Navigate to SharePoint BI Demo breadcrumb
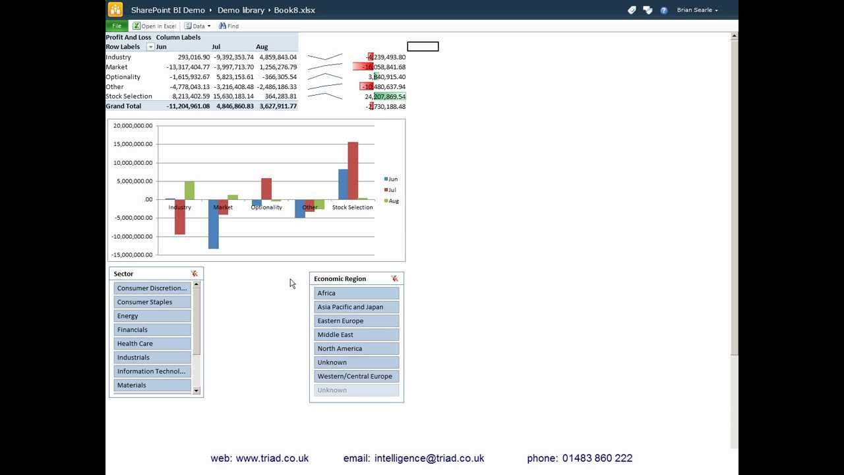Viewport: 844px width, 475px height. pos(168,10)
